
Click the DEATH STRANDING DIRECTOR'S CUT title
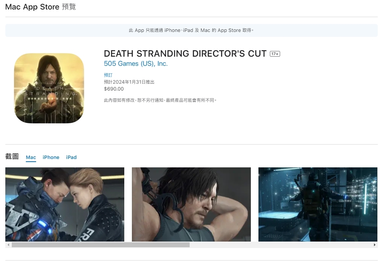[185, 54]
